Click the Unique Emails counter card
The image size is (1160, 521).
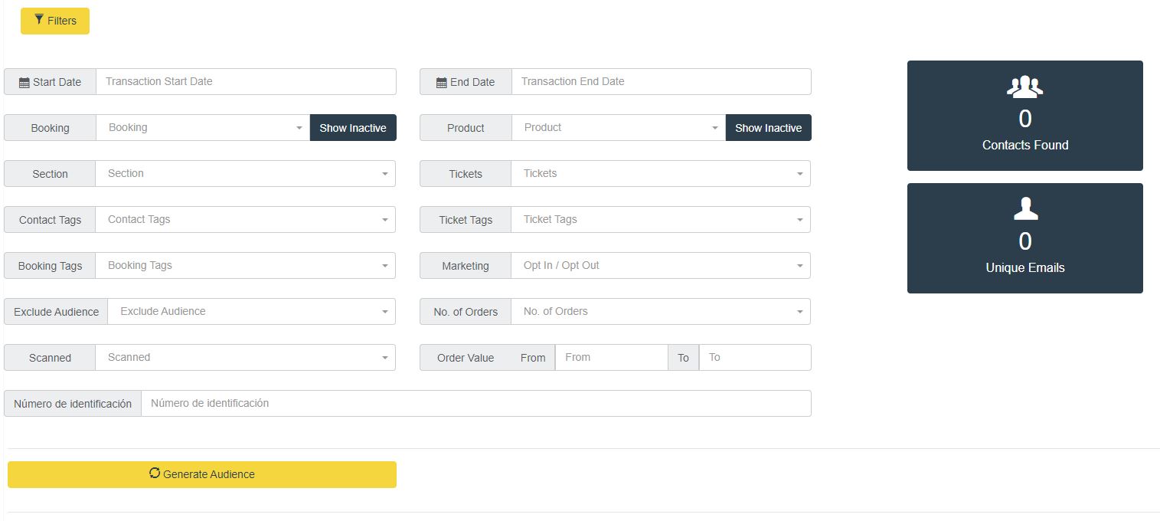[1025, 238]
